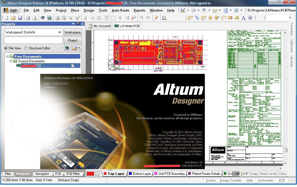Viewport: 297px width, 187px height.
Task: Open the Auto Route menu
Action: [120, 10]
